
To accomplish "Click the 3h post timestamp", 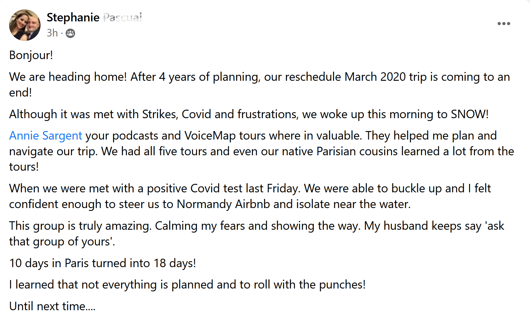I will tap(52, 33).
